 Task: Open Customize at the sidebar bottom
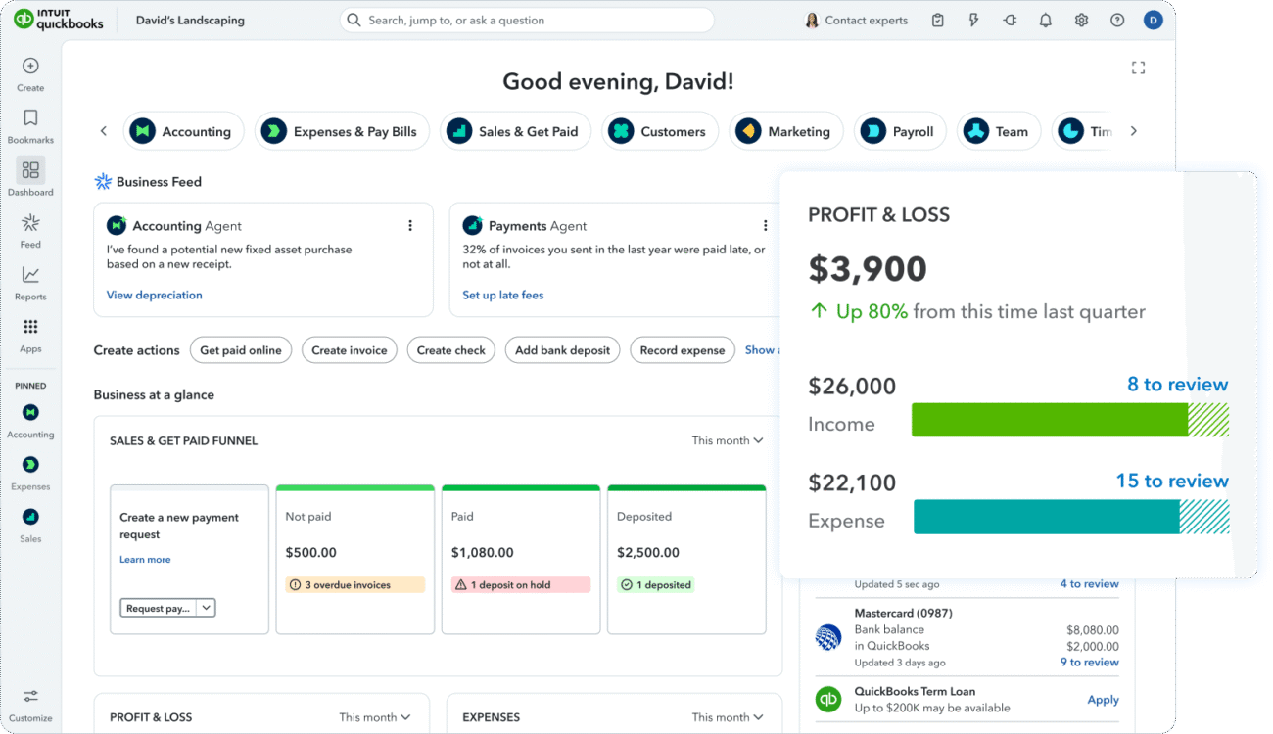(30, 704)
